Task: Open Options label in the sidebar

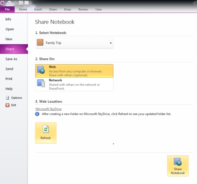Action: click(17, 98)
